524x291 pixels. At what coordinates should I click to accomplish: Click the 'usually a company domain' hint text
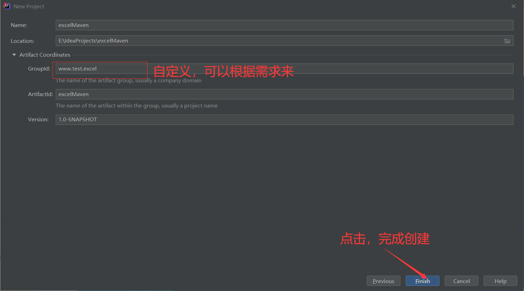[168, 81]
